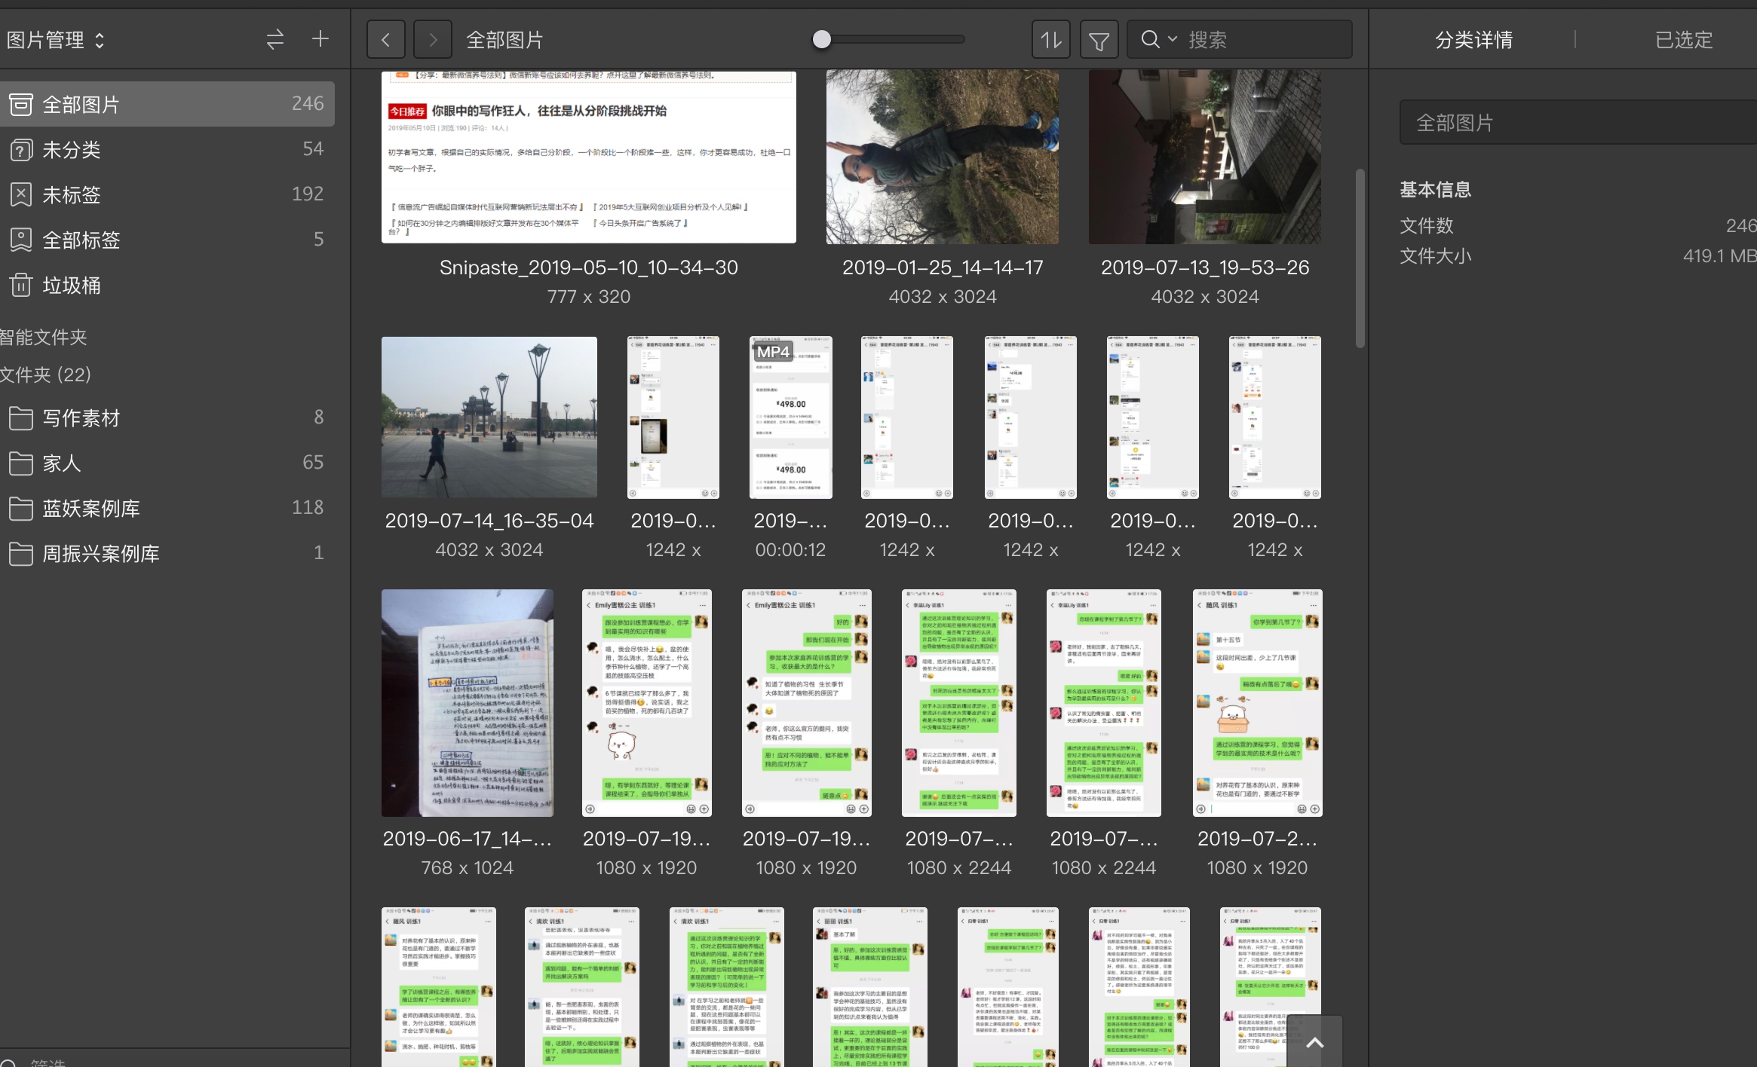Click the folder icon beside 蓝妖案例库

pos(21,508)
